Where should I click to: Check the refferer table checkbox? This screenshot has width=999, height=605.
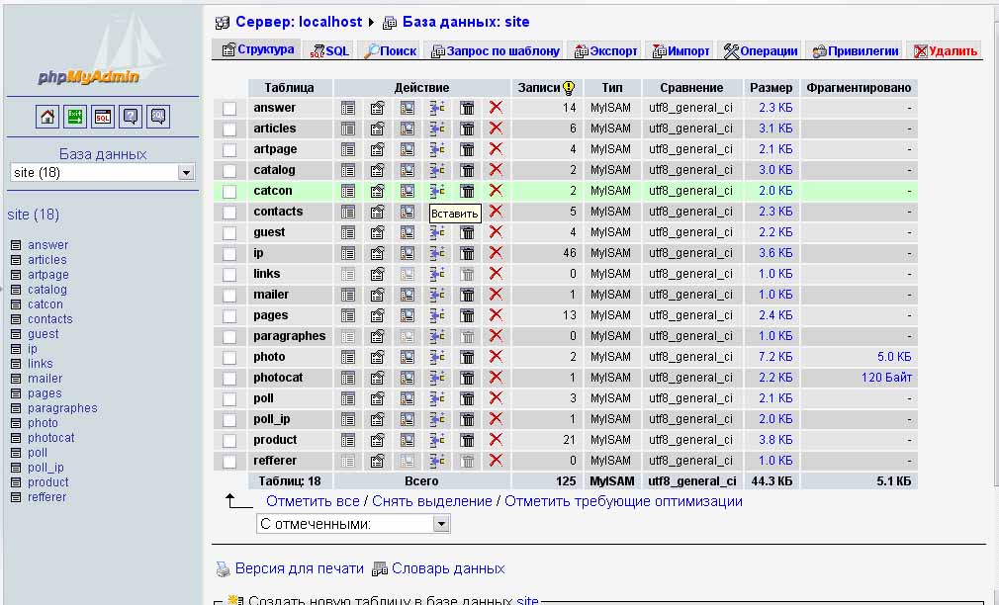click(x=229, y=461)
